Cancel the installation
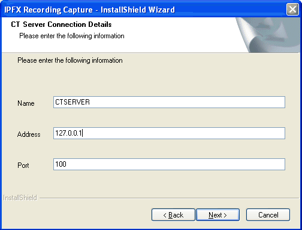 268,215
